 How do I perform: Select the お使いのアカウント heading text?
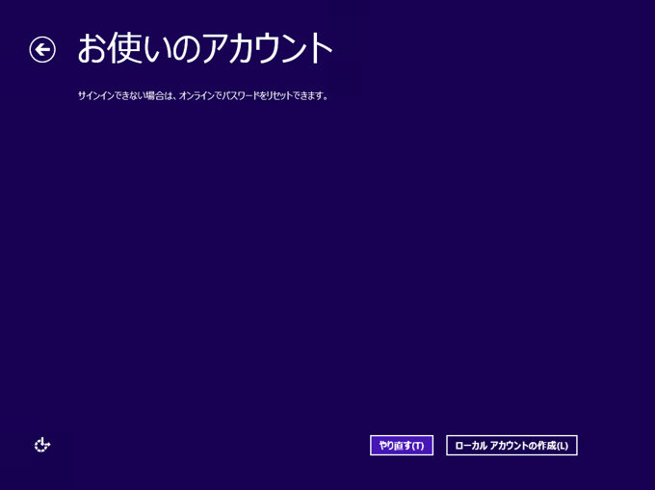point(205,49)
